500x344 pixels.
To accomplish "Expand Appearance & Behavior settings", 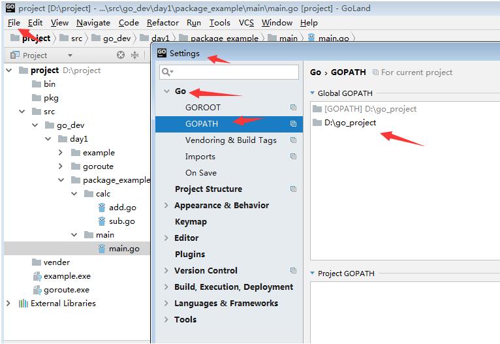I will tap(166, 206).
